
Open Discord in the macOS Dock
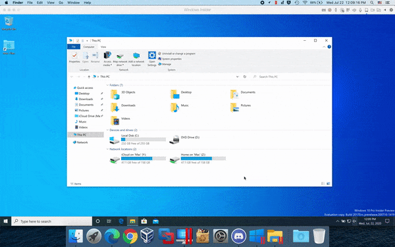click(x=238, y=236)
